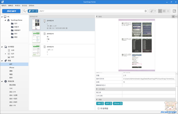This screenshot has width=178, height=114.
Task: Expand the 名片 document type node
Action: [6, 54]
